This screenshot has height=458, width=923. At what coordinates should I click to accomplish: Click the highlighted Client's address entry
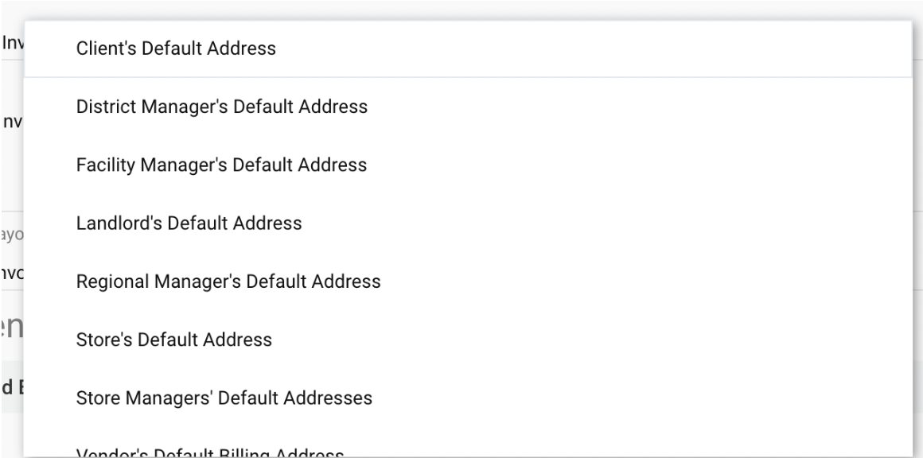(x=176, y=49)
